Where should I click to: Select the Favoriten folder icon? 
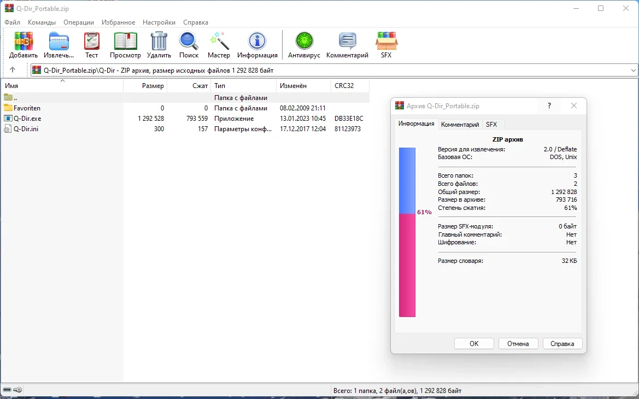[x=8, y=108]
